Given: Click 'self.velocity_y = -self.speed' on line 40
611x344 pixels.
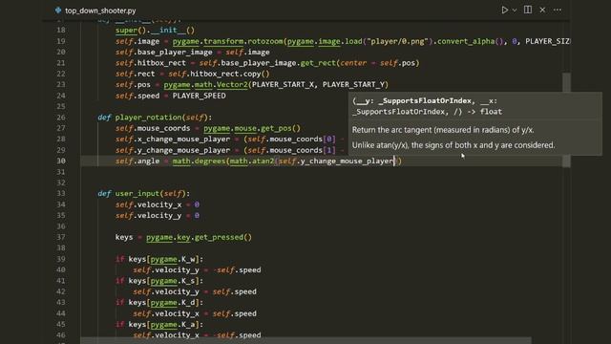Looking at the screenshot, I should (197, 269).
